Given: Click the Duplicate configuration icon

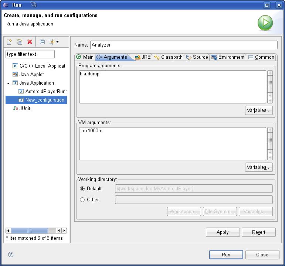Looking at the screenshot, I should 19,42.
